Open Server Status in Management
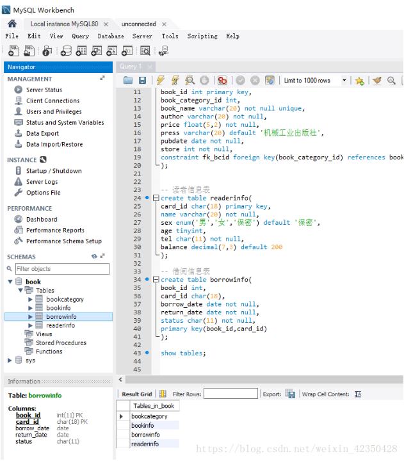Screen dimensions: 404x461 coord(44,90)
